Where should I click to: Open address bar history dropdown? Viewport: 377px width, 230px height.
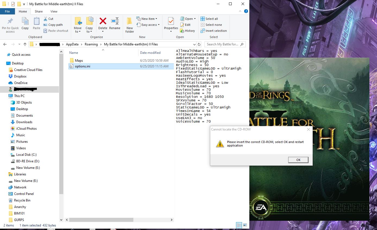194,44
